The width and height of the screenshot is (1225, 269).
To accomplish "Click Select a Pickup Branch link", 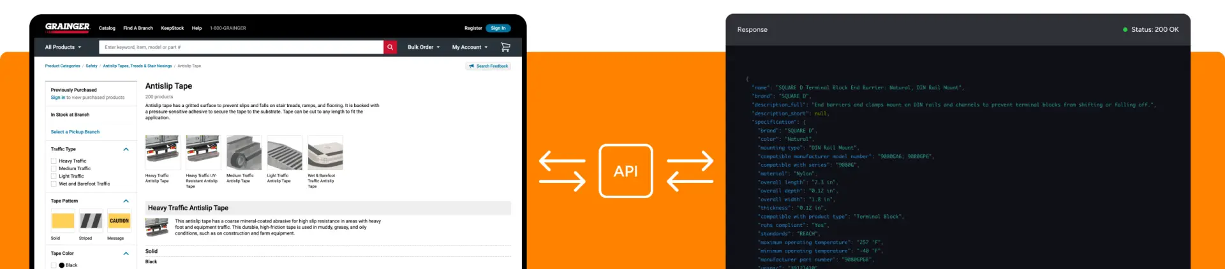I will pyautogui.click(x=75, y=132).
